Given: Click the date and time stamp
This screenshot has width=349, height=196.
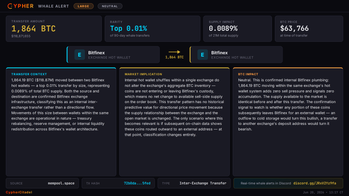Looking at the screenshot, I should click(x=323, y=192).
